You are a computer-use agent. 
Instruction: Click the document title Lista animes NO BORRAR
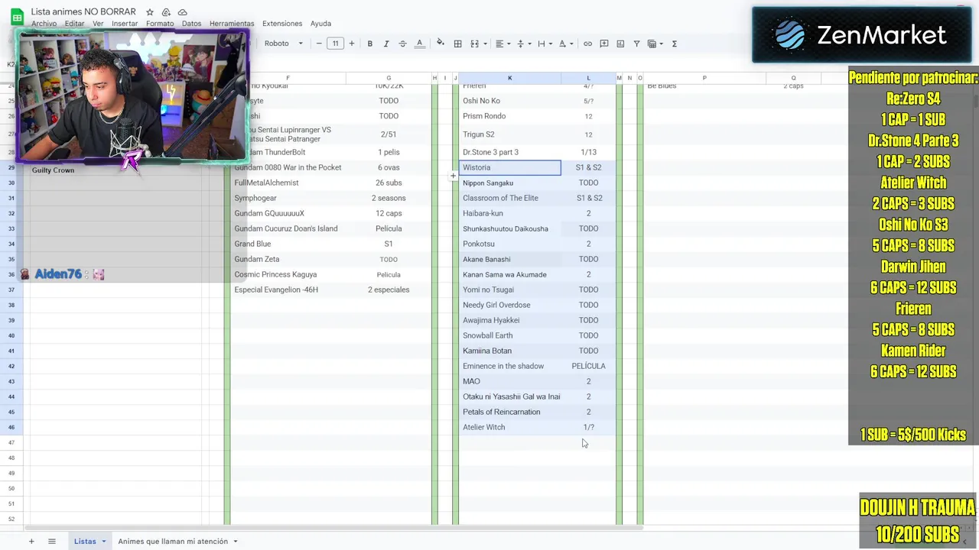(83, 11)
